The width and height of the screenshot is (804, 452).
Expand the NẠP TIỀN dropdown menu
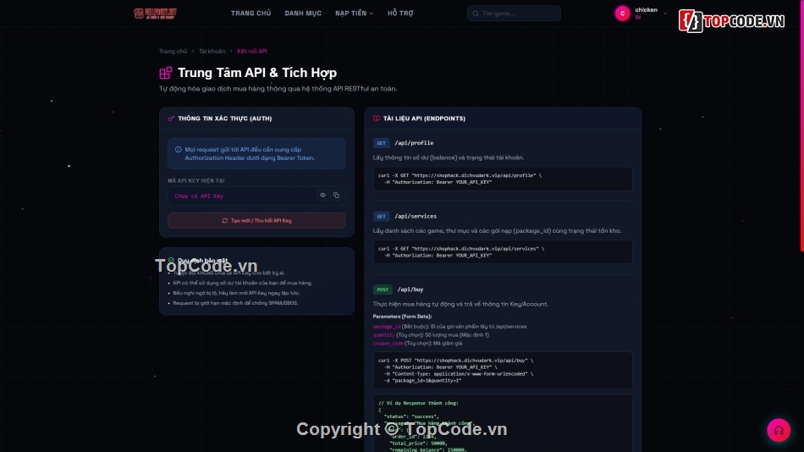355,14
